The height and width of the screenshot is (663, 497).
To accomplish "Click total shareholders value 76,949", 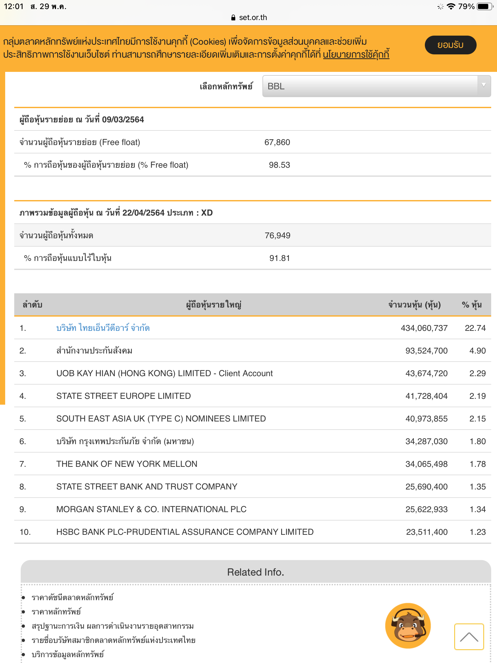I will [278, 235].
